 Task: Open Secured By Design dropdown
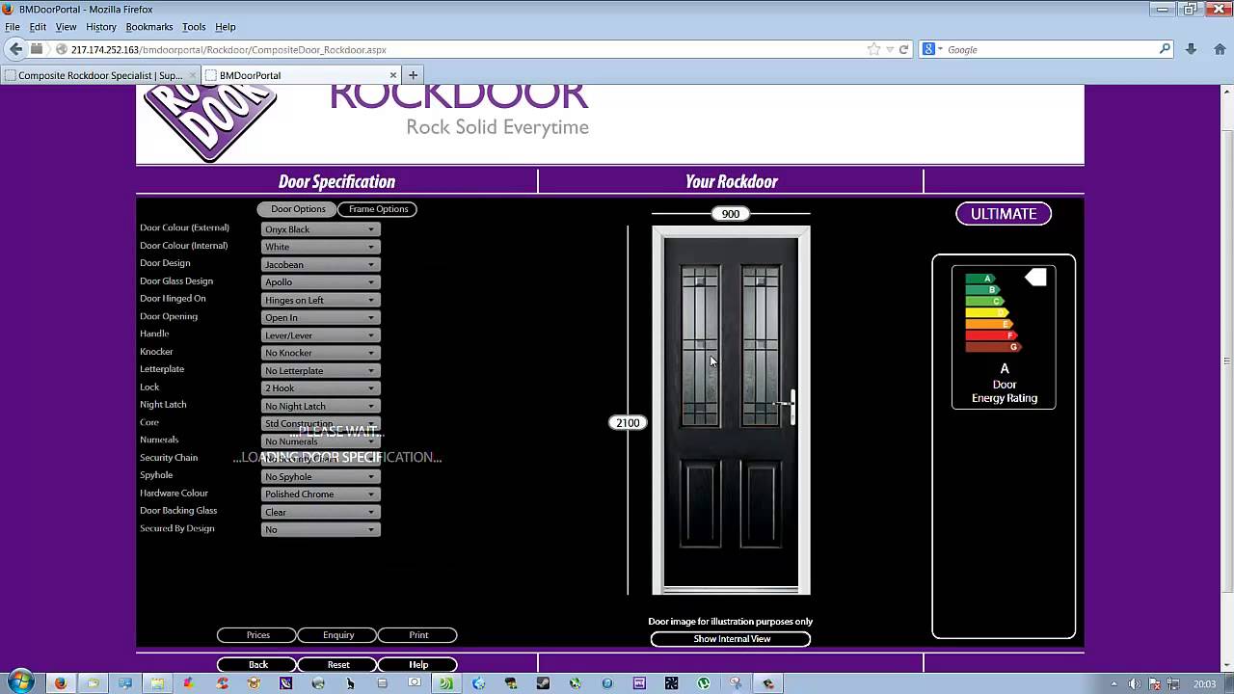coord(320,529)
